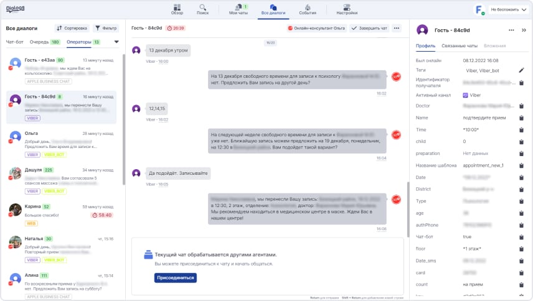Click the Завершить чат button
This screenshot has height=301, width=533.
(369, 28)
